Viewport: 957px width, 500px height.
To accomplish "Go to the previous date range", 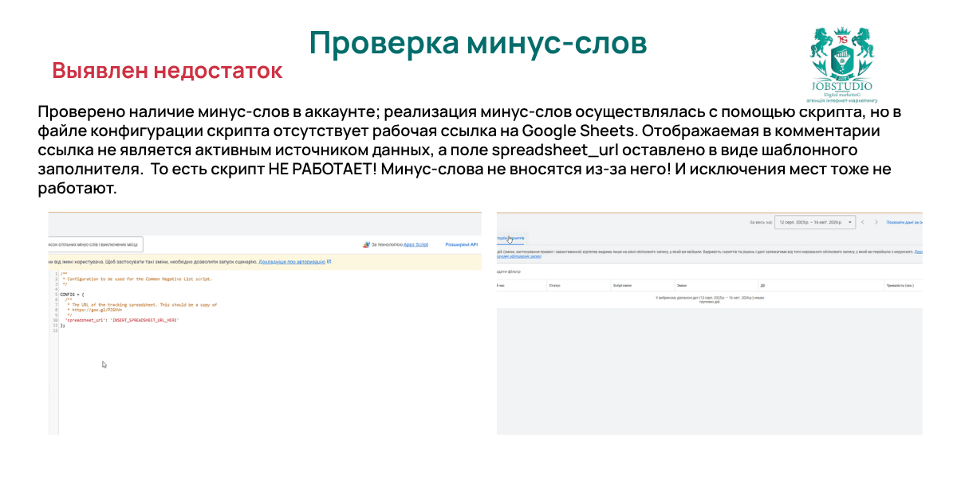I will click(x=863, y=222).
